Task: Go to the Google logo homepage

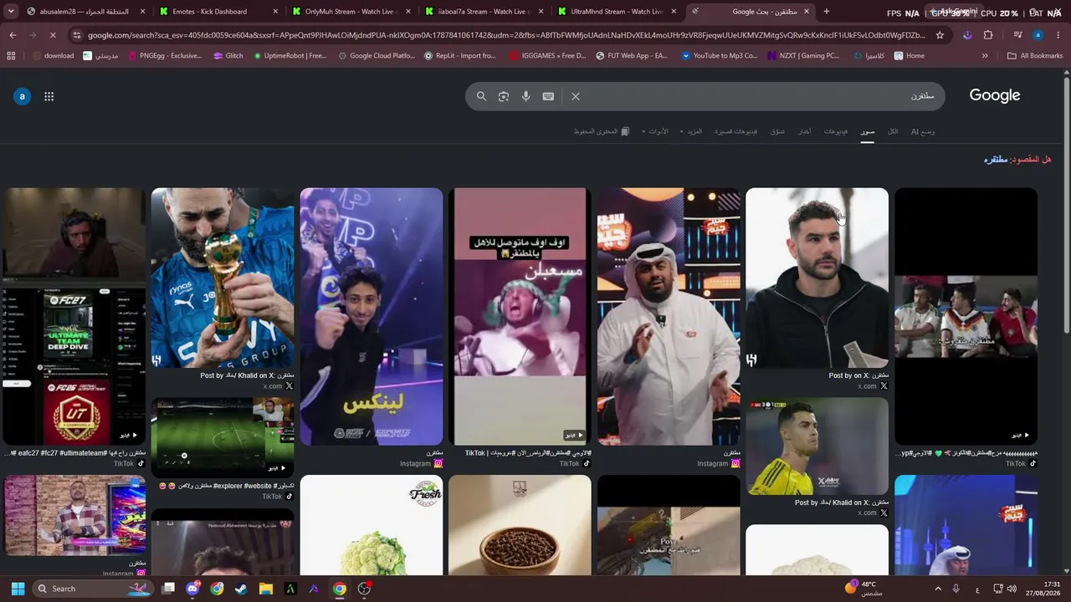Action: [995, 95]
